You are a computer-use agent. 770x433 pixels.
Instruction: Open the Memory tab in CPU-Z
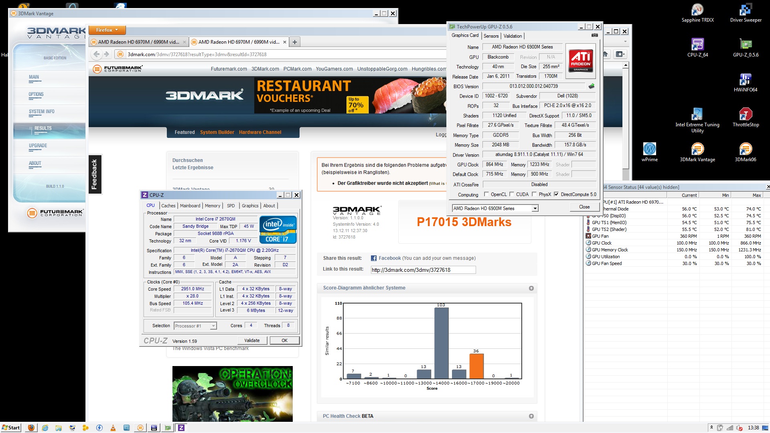(213, 206)
